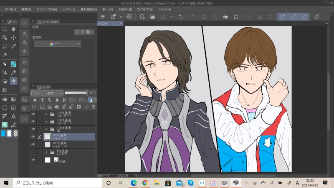Select the Hand pan tool

13,29
